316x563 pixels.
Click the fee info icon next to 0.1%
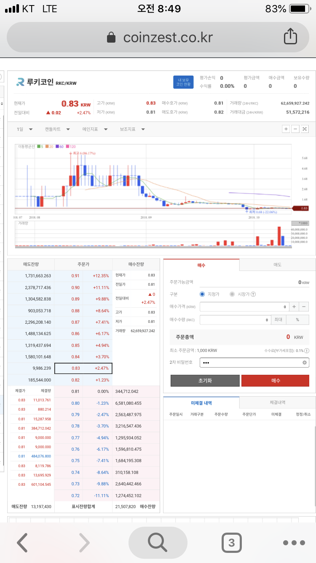[x=307, y=350]
